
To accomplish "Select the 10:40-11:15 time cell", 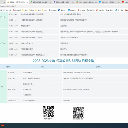I will click(14, 20).
